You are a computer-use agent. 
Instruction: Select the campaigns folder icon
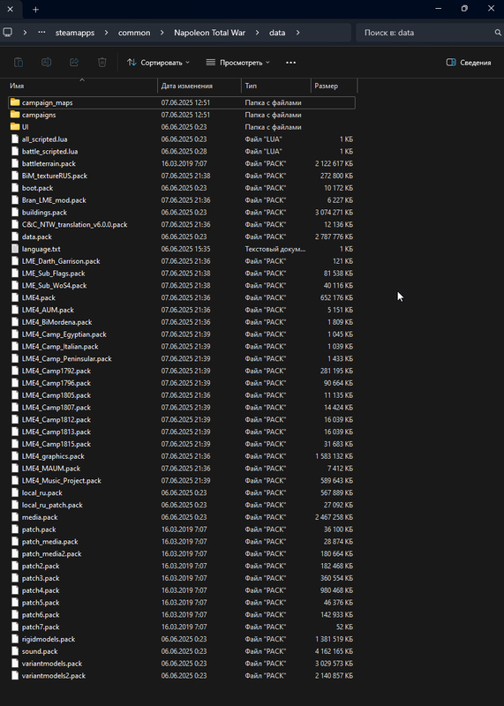tap(15, 115)
